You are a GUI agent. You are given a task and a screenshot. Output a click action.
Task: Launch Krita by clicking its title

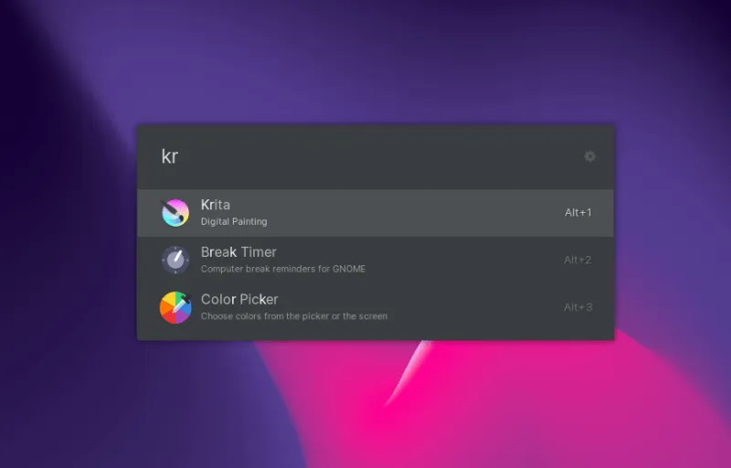tap(216, 205)
